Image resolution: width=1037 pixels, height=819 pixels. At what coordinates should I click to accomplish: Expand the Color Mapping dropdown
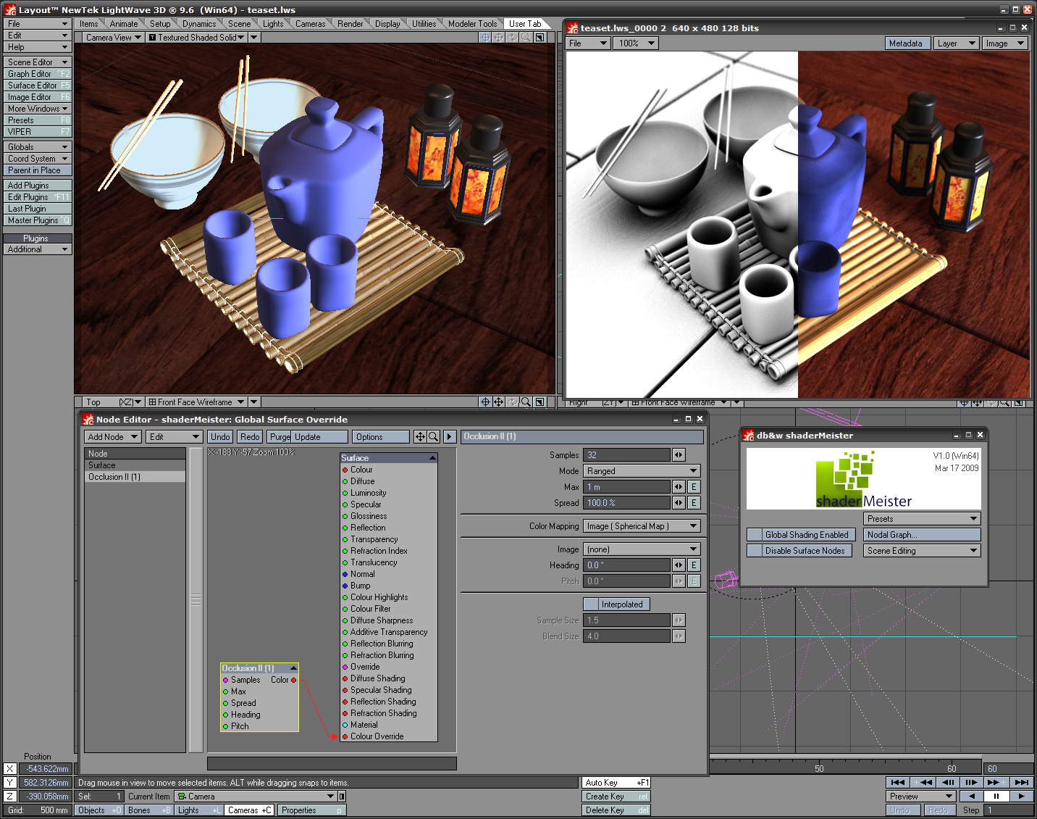click(642, 526)
